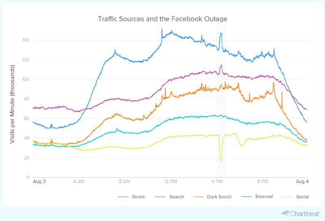Click the chart title text
This screenshot has height=221, width=325.
click(162, 19)
